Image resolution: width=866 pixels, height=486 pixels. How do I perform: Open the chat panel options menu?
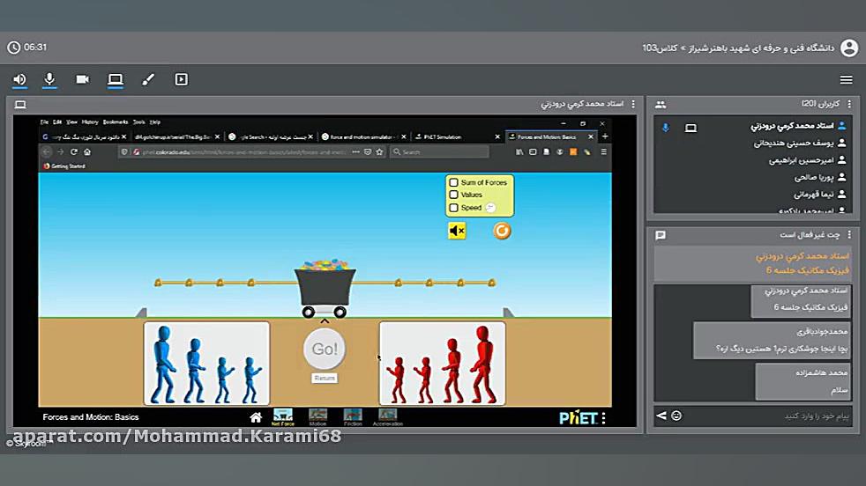tap(849, 235)
